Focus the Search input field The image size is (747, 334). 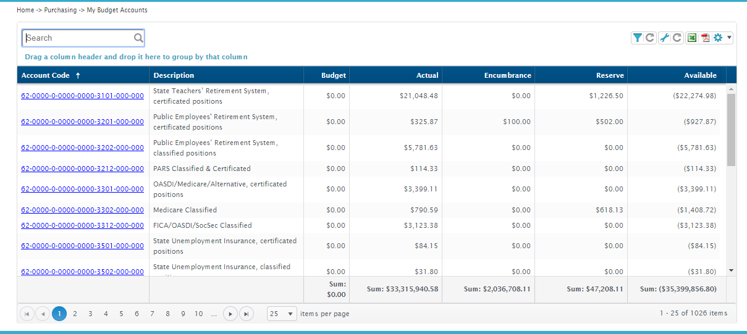[x=77, y=38]
